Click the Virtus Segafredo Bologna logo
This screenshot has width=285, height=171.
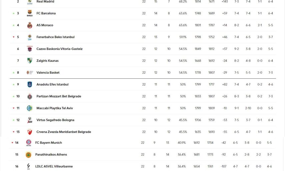30,120
